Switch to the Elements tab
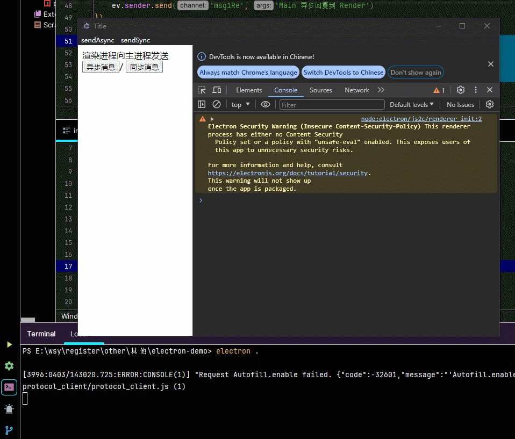Viewport: 515px width, 439px height. [249, 90]
